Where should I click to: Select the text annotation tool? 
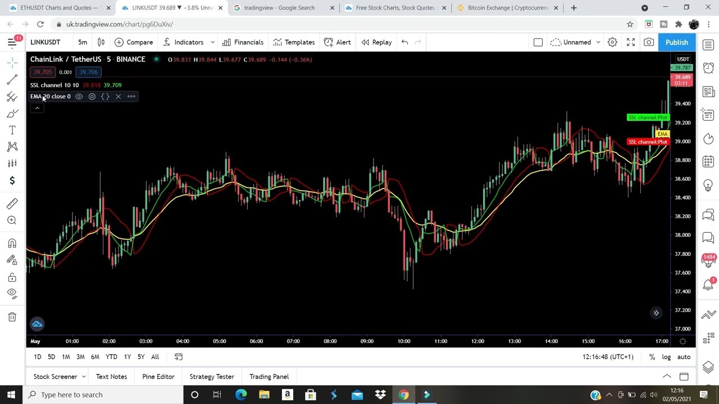[x=12, y=130]
